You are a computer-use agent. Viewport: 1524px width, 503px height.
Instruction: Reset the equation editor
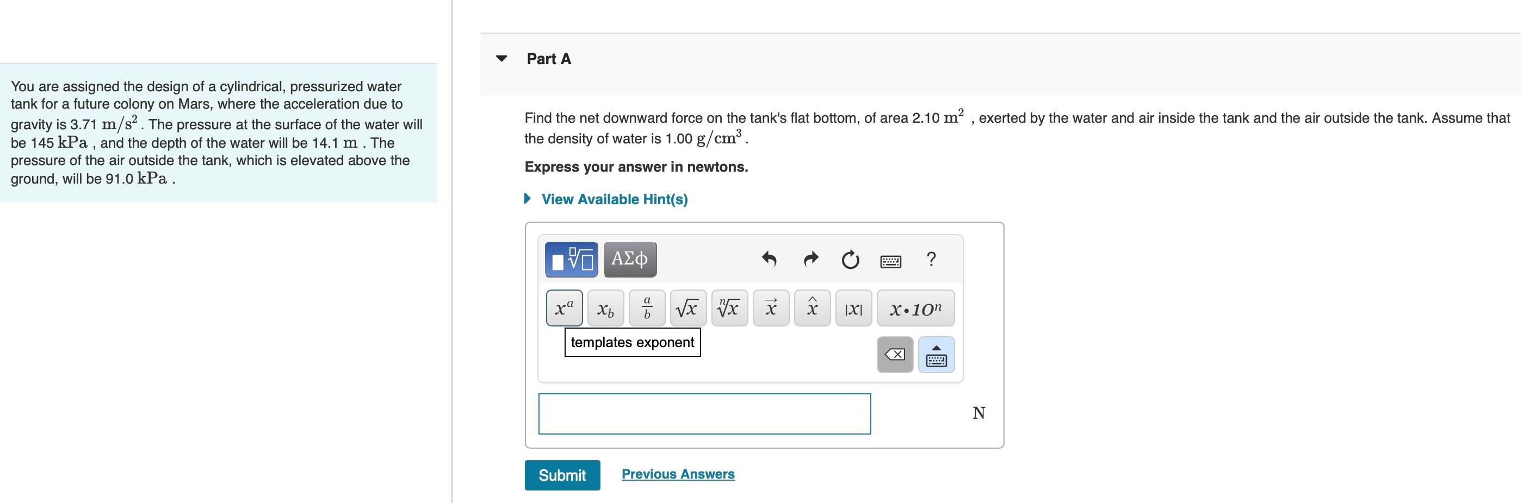coord(851,260)
